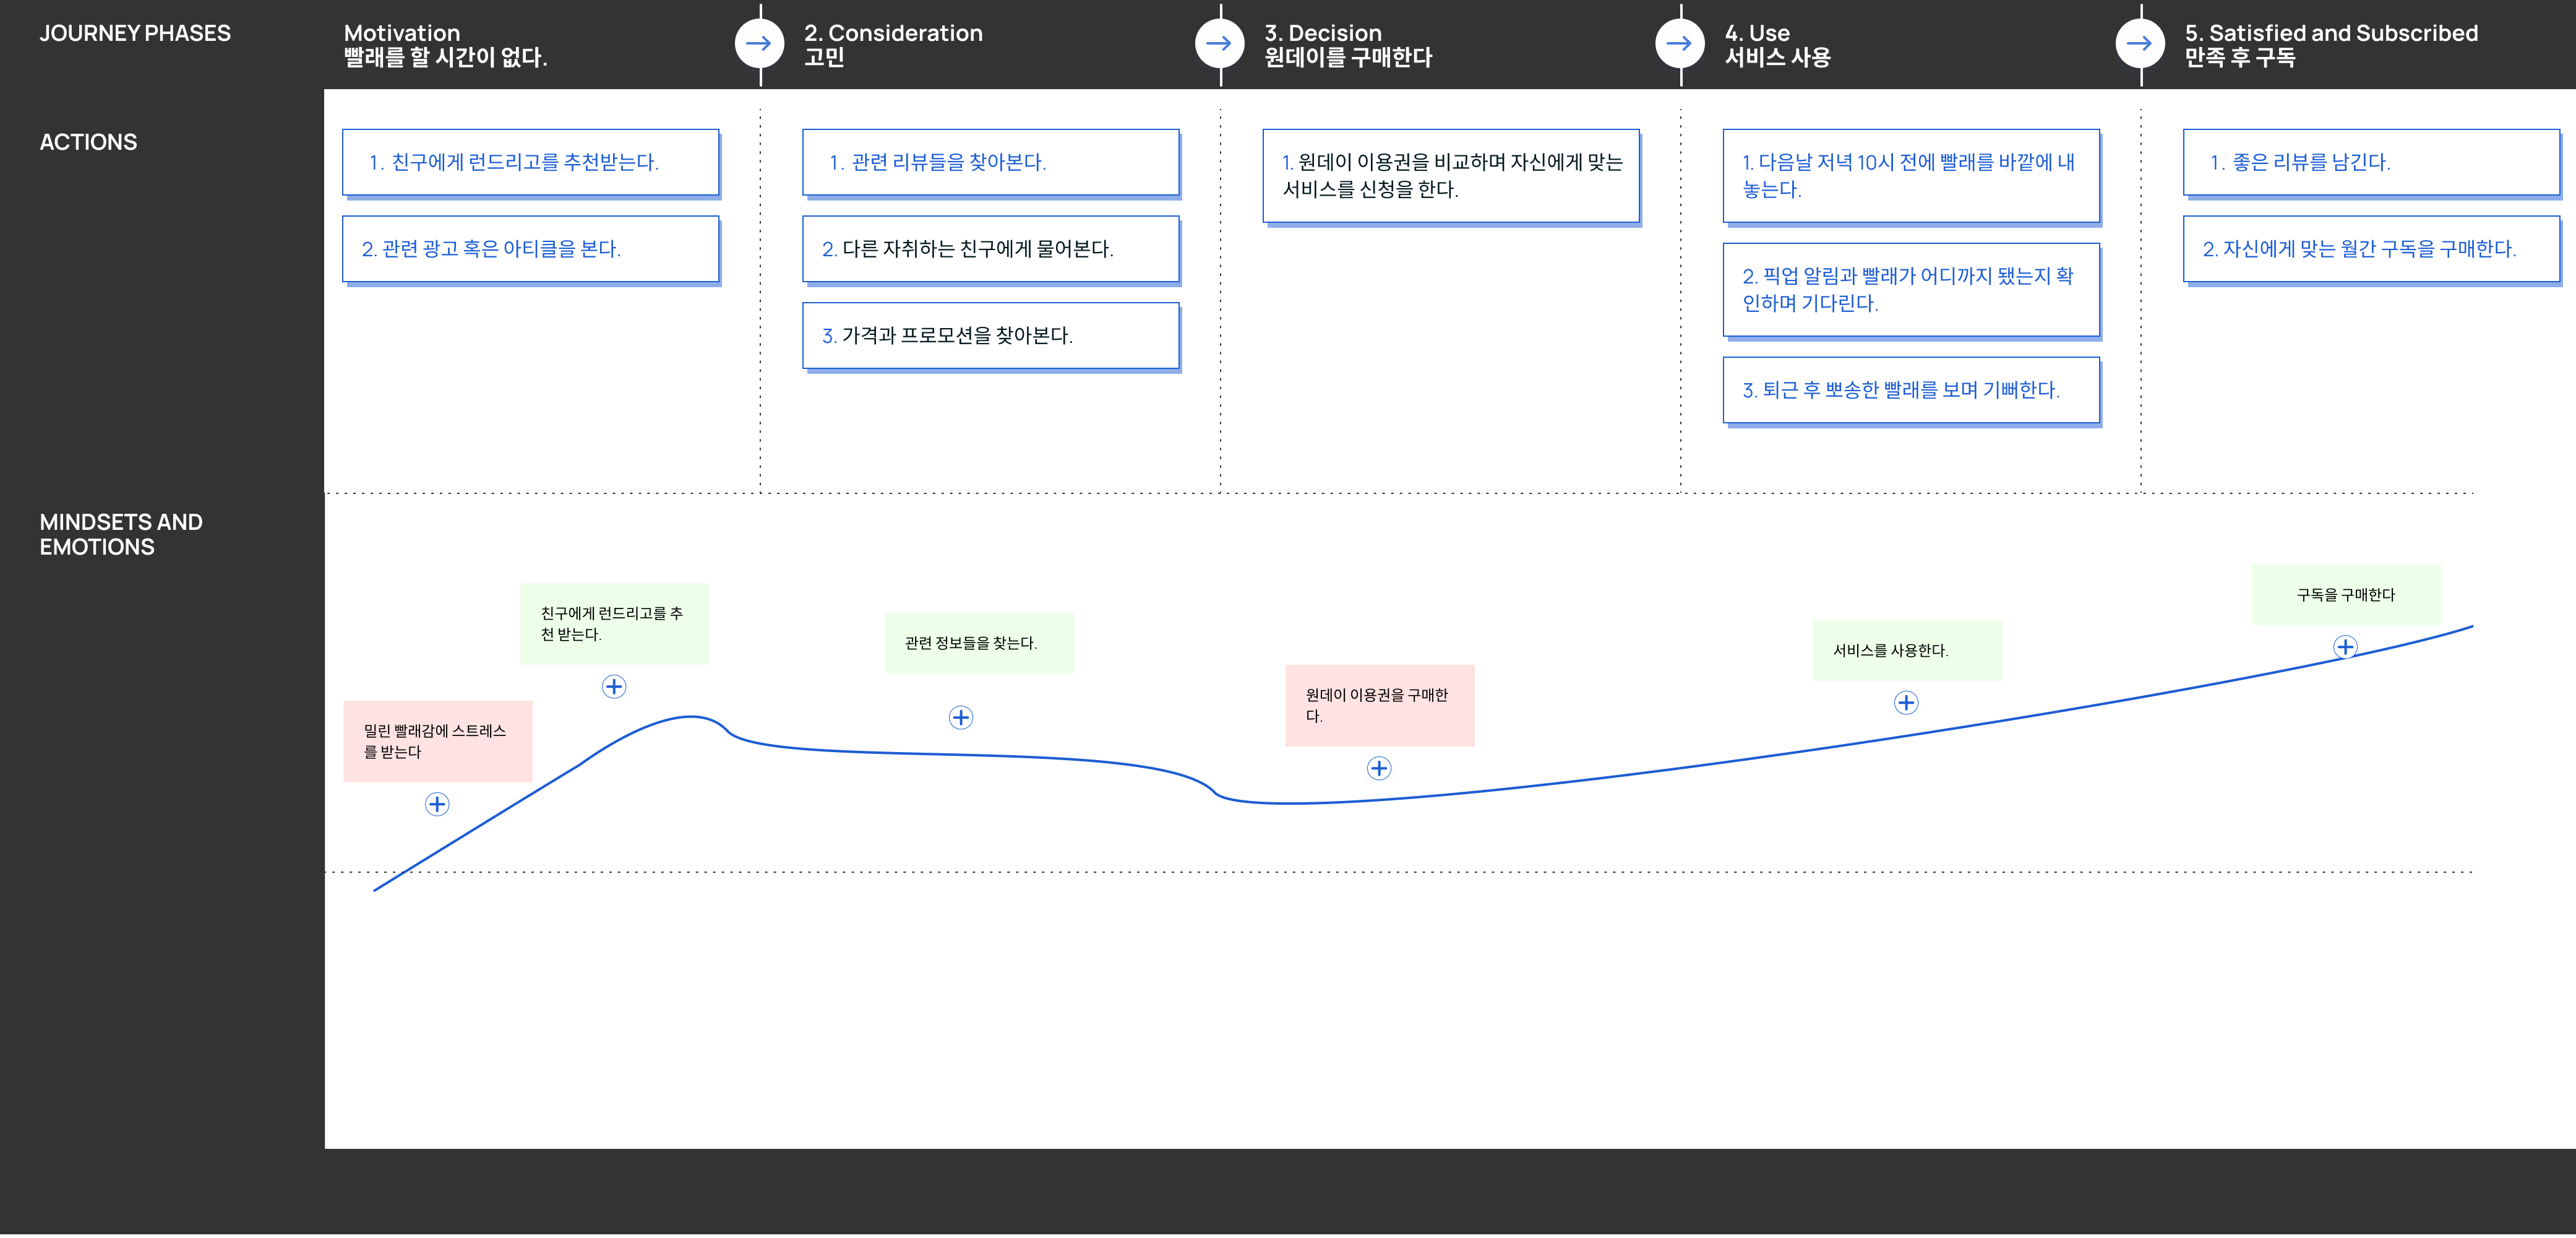Click the arrow icon before 2. Consideration

tap(759, 43)
